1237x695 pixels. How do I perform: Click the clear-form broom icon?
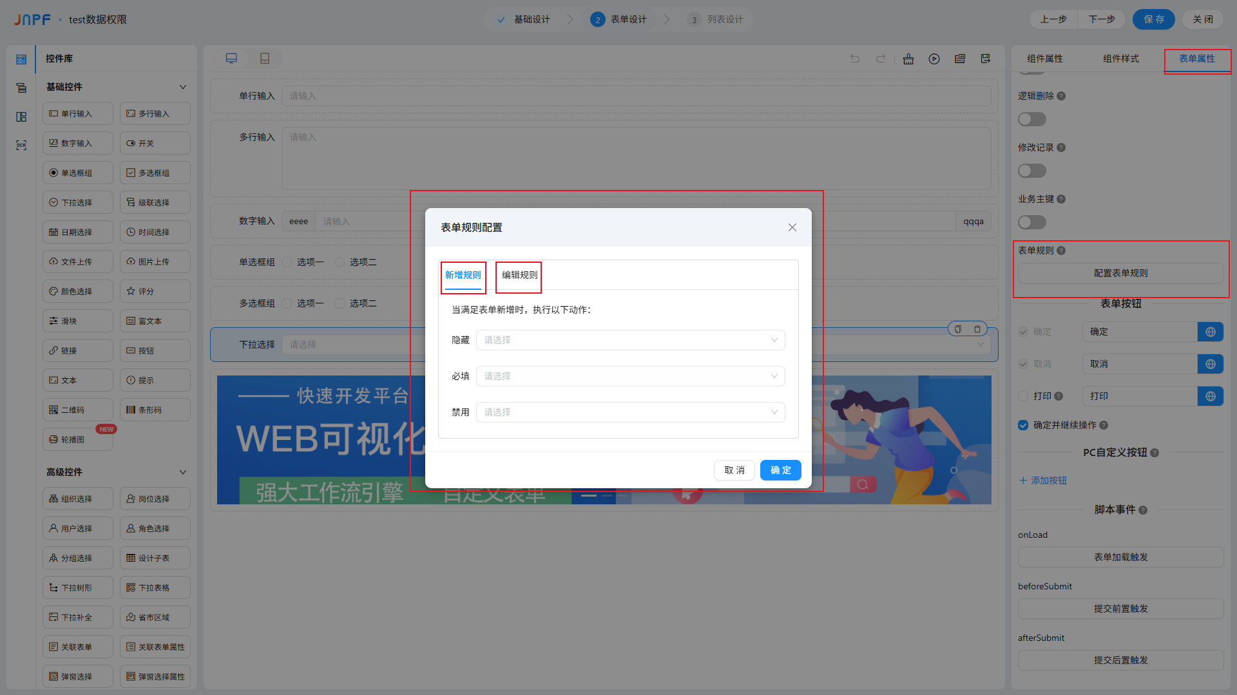click(x=908, y=59)
